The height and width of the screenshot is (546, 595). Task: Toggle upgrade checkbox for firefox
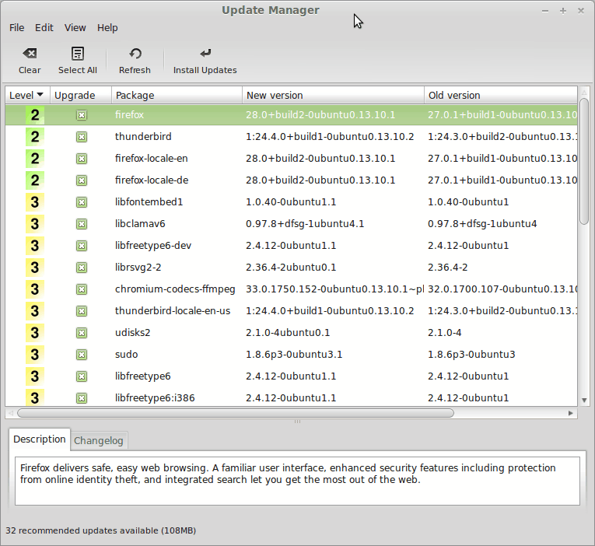pos(82,115)
